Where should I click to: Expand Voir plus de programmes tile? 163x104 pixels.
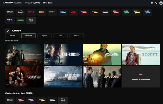click(141, 77)
